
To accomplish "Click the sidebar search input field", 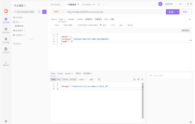I will 25,12.
